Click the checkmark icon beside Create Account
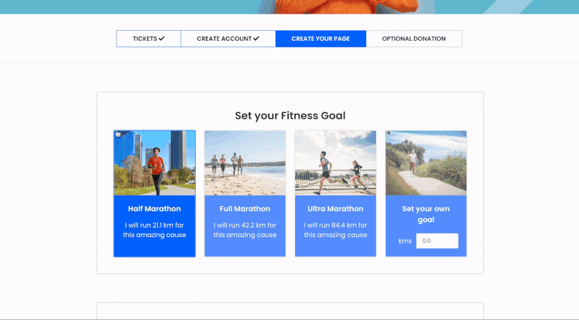 point(257,39)
